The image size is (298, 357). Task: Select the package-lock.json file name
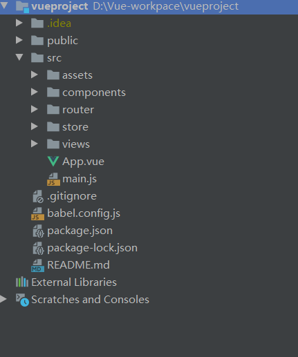[92, 248]
